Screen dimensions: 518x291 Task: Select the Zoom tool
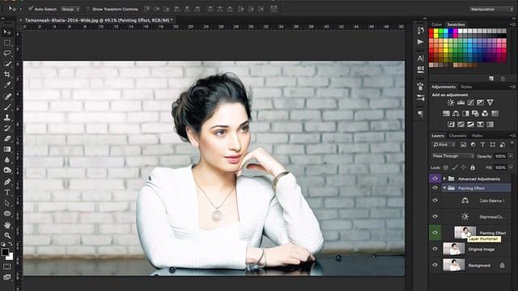coord(7,235)
